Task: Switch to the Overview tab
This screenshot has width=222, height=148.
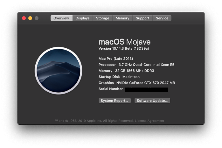Action: click(x=61, y=18)
